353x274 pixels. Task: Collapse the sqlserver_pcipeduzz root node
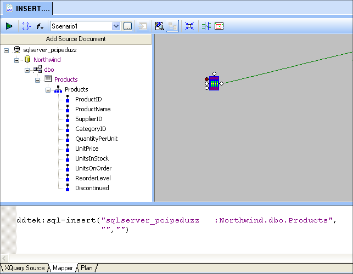pyautogui.click(x=6, y=50)
